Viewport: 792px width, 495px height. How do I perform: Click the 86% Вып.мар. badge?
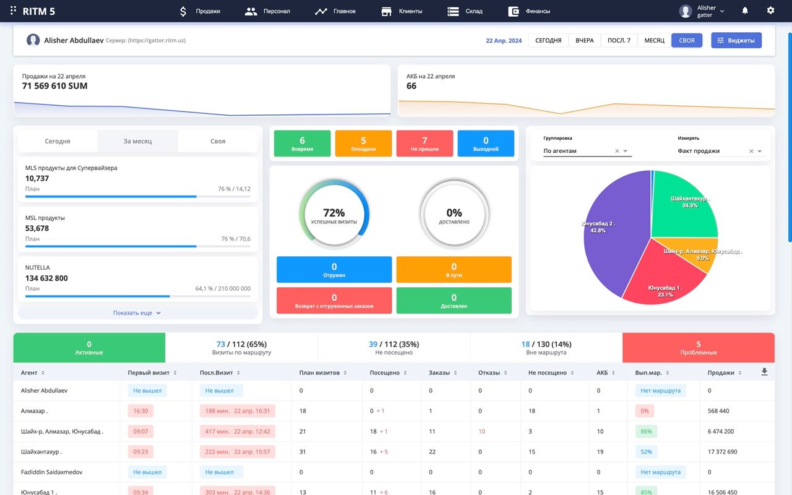pyautogui.click(x=647, y=431)
